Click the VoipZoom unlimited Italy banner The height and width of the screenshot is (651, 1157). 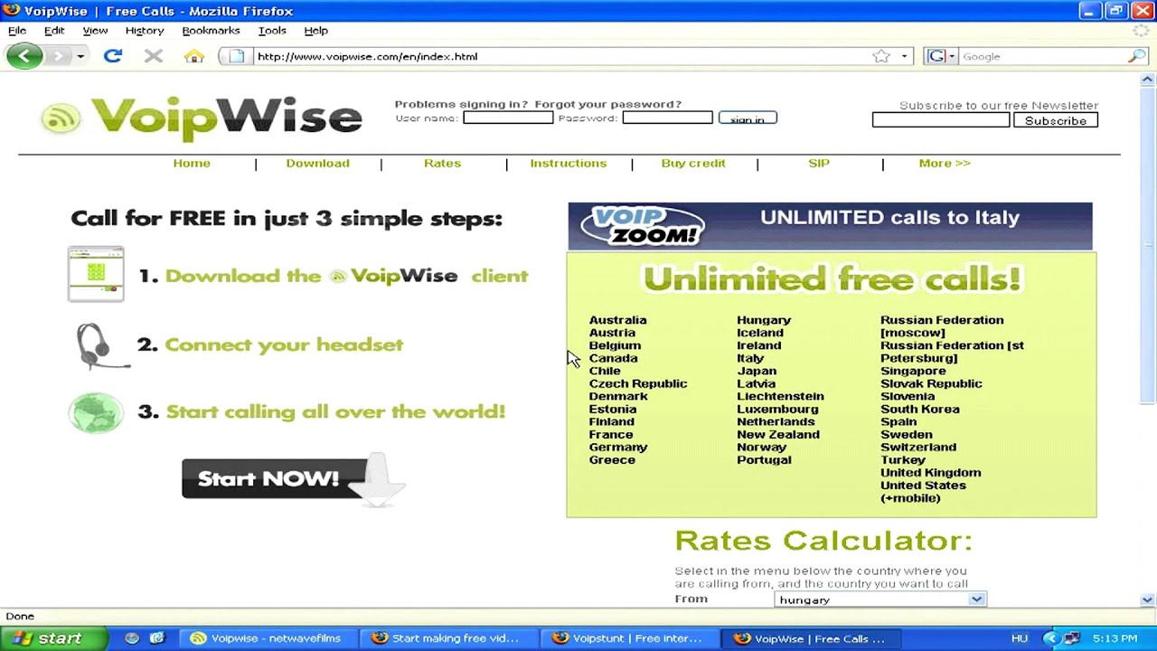tap(830, 226)
